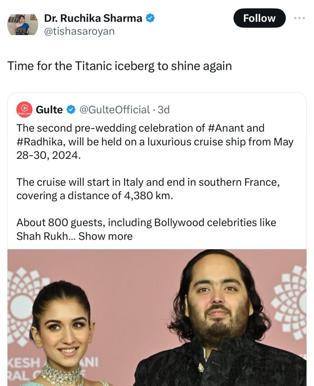The width and height of the screenshot is (314, 386).
Task: Click the @GulteOfficial handle
Action: click(x=114, y=110)
